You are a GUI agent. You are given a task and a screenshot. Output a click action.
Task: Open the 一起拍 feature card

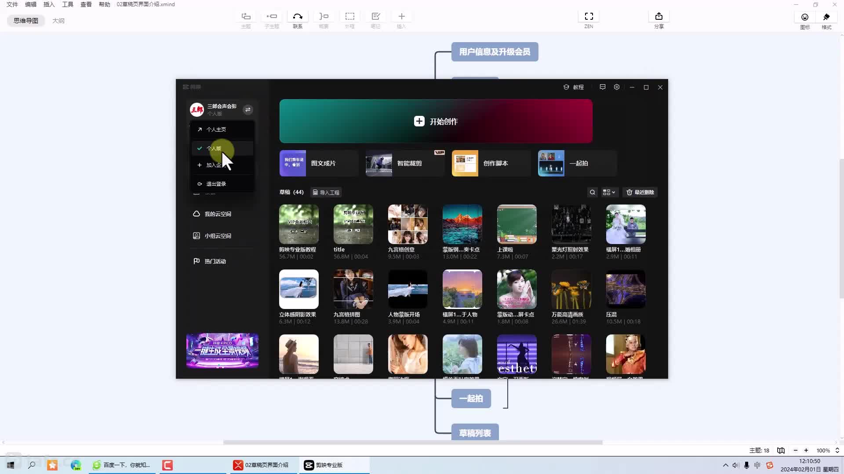pyautogui.click(x=578, y=163)
